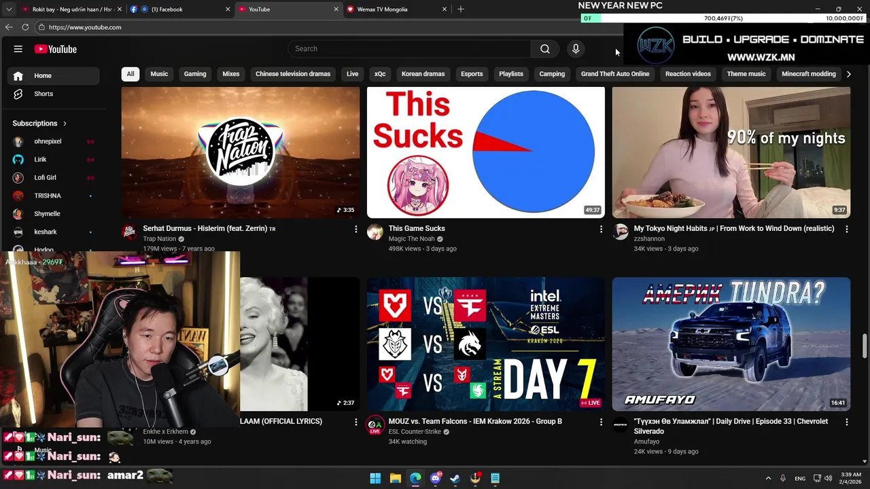Screen dimensions: 870x489
Task: Open options for Serhat Durmus Hislerim video
Action: [x=355, y=230]
